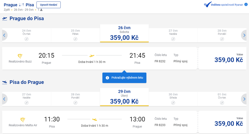
Task: Show later outbound dates with right arrow
Action: click(244, 35)
